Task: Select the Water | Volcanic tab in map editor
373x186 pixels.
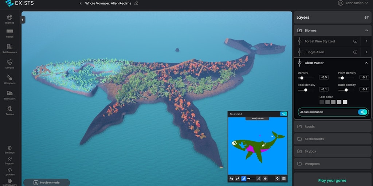Action: 257,118
